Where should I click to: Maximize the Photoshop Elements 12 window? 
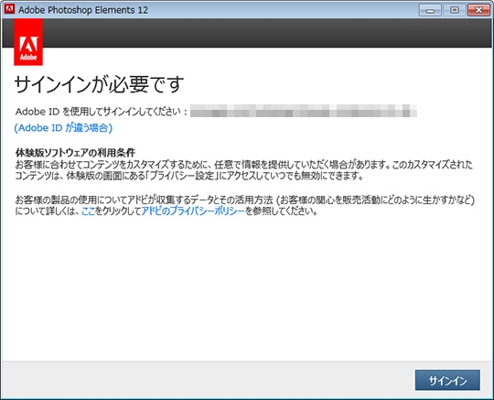pos(454,10)
